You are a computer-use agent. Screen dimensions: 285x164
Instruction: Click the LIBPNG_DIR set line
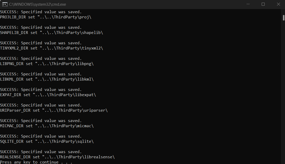click(47, 64)
